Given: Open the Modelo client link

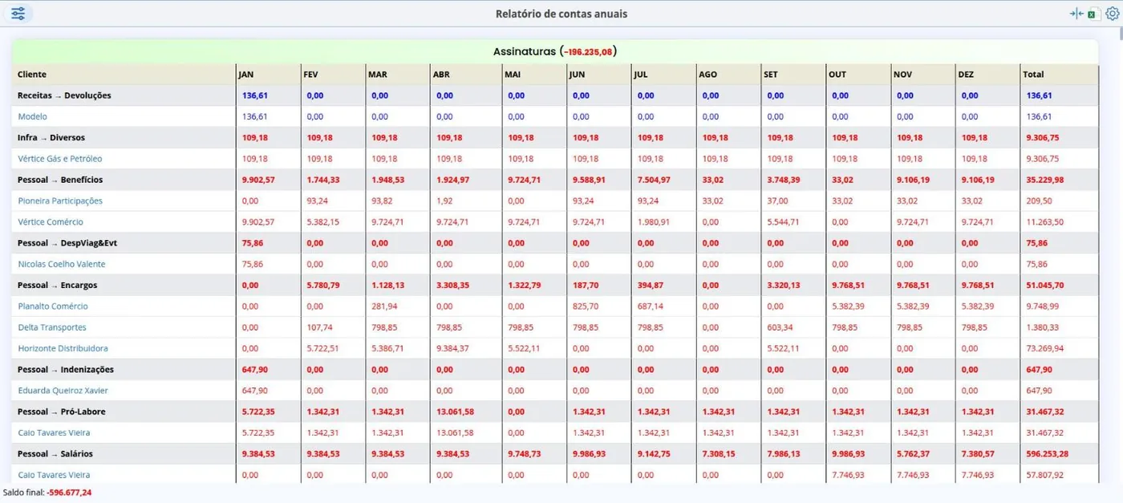Looking at the screenshot, I should click(x=32, y=116).
